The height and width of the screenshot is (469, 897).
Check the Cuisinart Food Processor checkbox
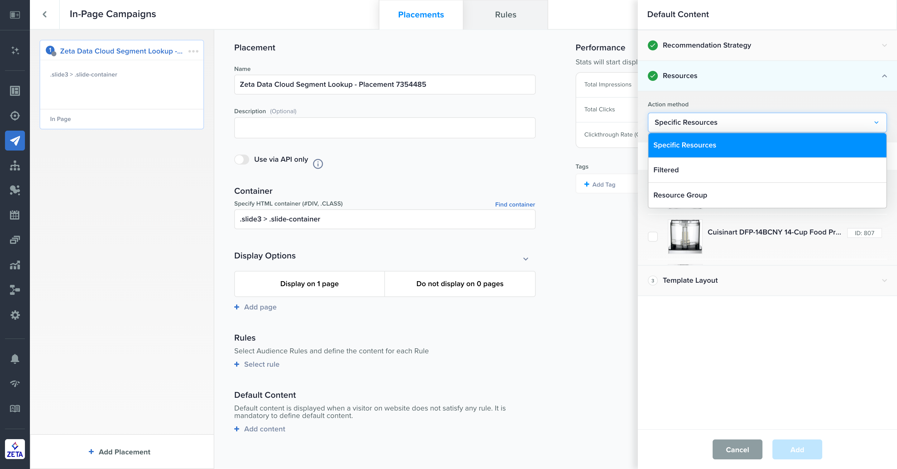[x=653, y=236]
